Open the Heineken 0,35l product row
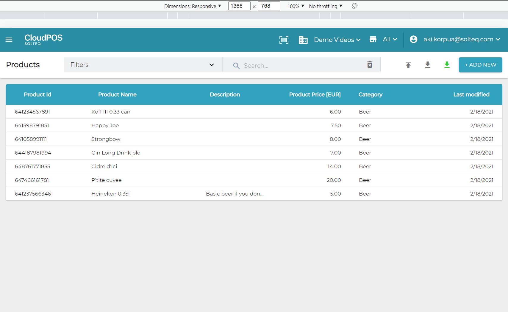The image size is (508, 312). (110, 194)
